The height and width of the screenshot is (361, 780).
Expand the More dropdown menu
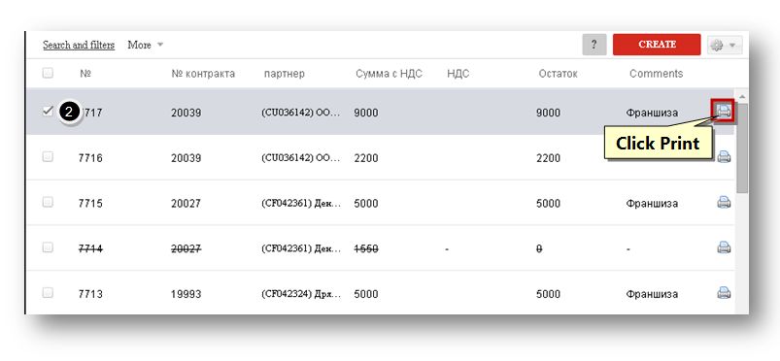coord(146,45)
